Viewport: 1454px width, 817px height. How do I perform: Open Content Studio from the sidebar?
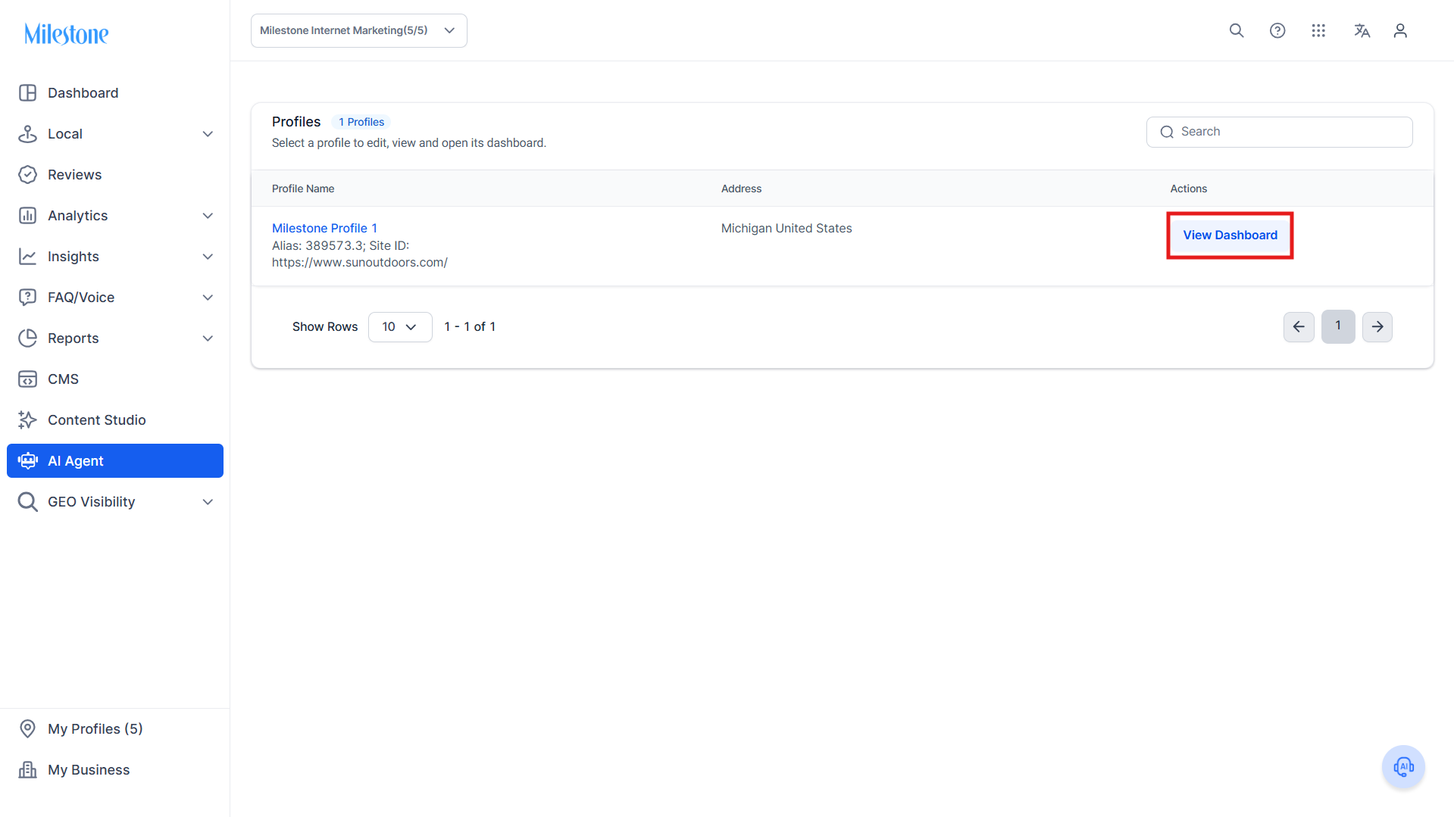pyautogui.click(x=115, y=420)
